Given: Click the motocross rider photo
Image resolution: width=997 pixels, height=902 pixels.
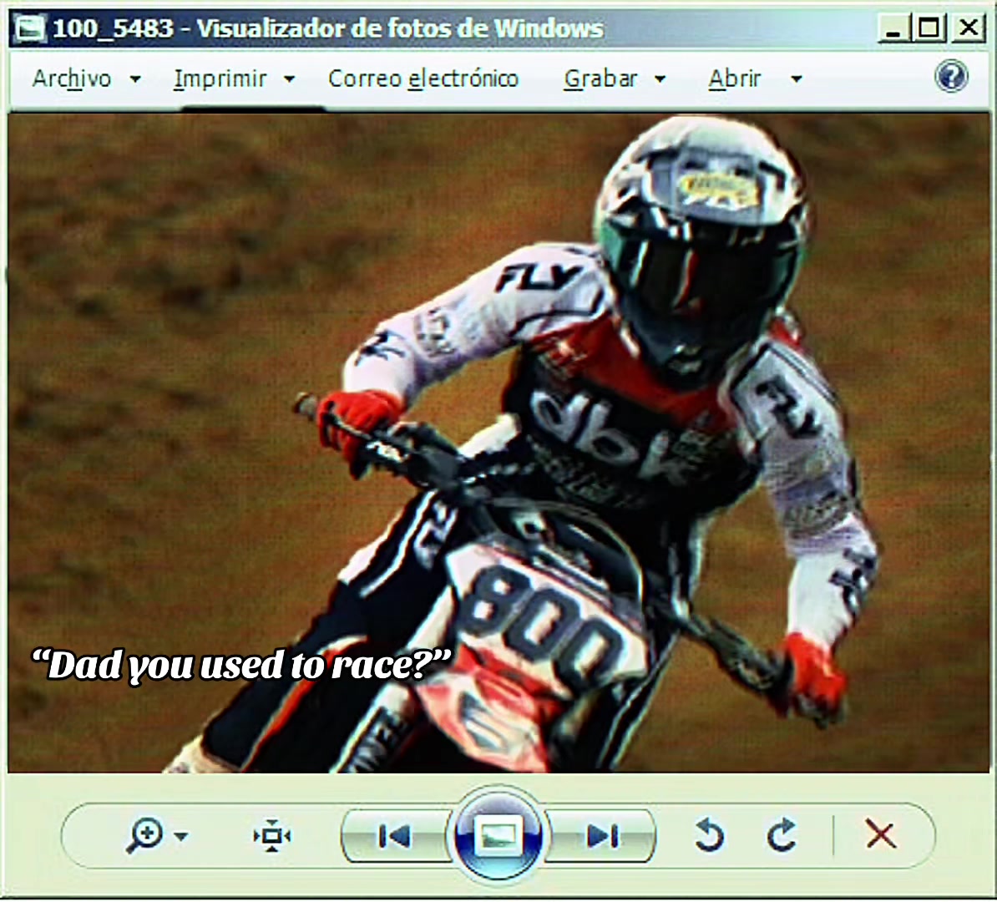Looking at the screenshot, I should click(x=498, y=443).
